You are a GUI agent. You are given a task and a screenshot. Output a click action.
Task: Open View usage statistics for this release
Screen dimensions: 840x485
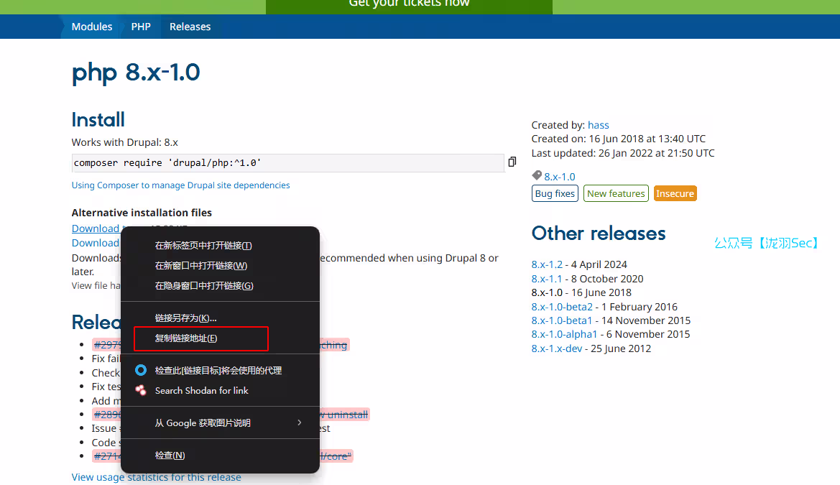coord(156,477)
